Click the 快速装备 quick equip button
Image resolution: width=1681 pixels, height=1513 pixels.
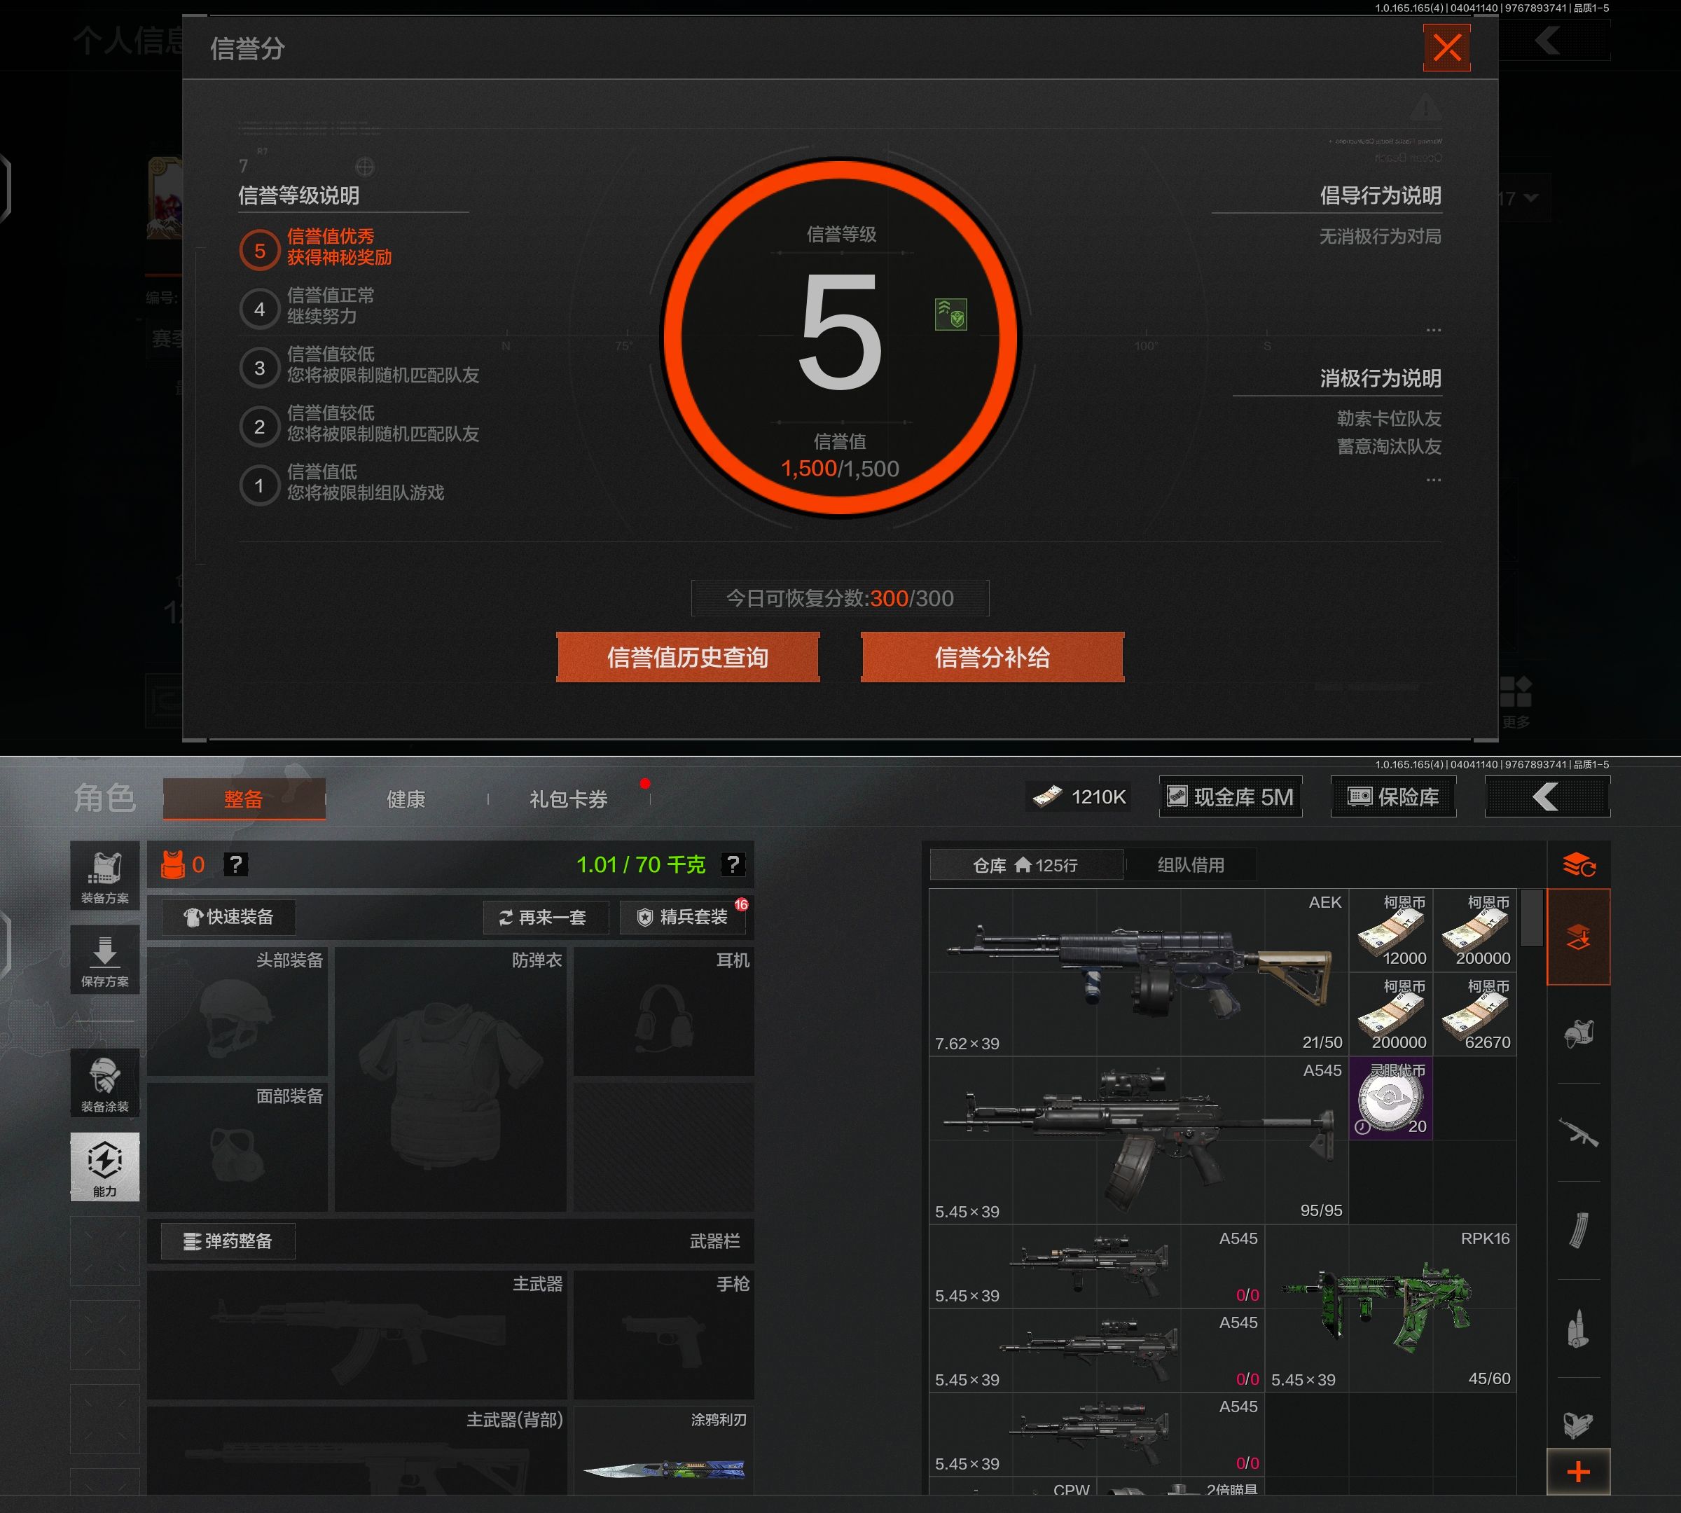(x=228, y=917)
